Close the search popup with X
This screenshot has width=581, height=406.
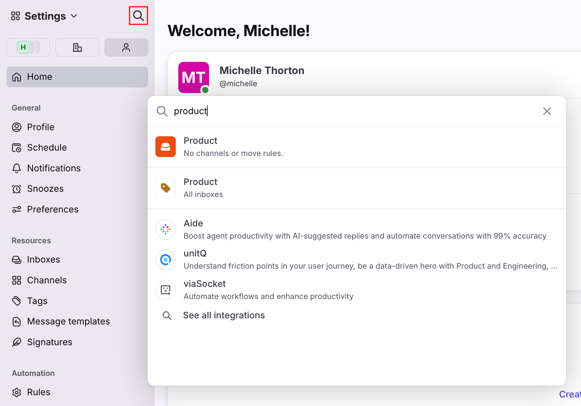pyautogui.click(x=547, y=111)
